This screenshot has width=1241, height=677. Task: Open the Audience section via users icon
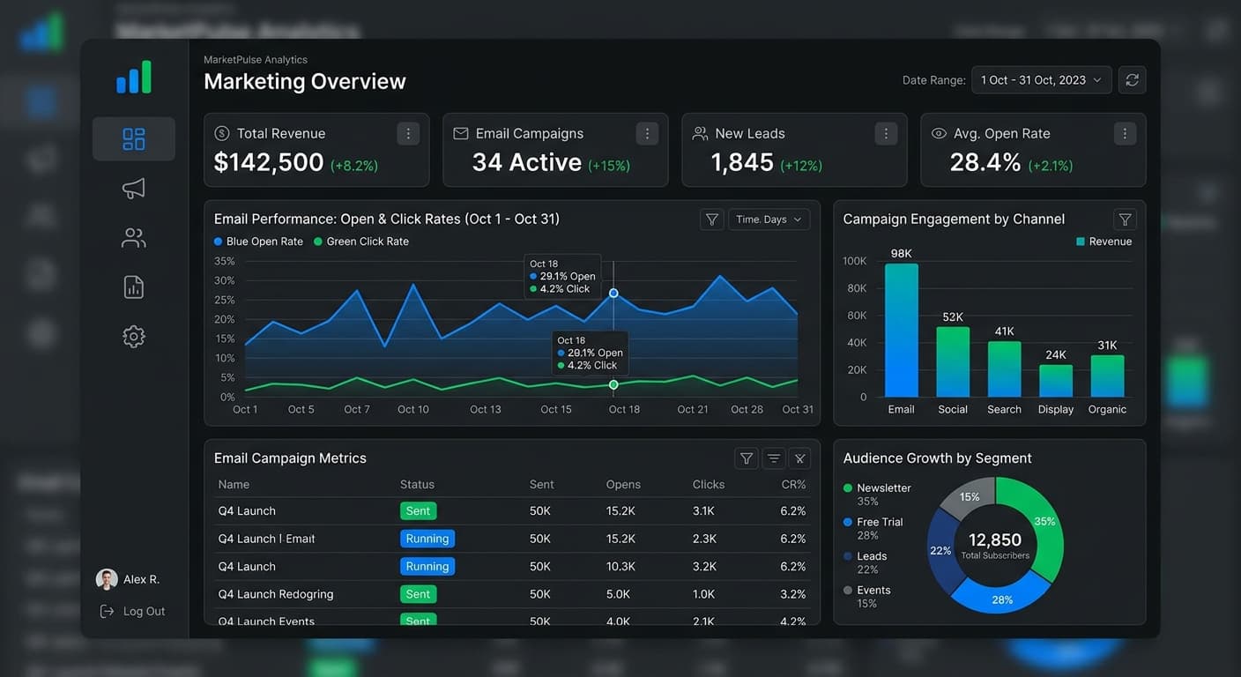point(134,237)
